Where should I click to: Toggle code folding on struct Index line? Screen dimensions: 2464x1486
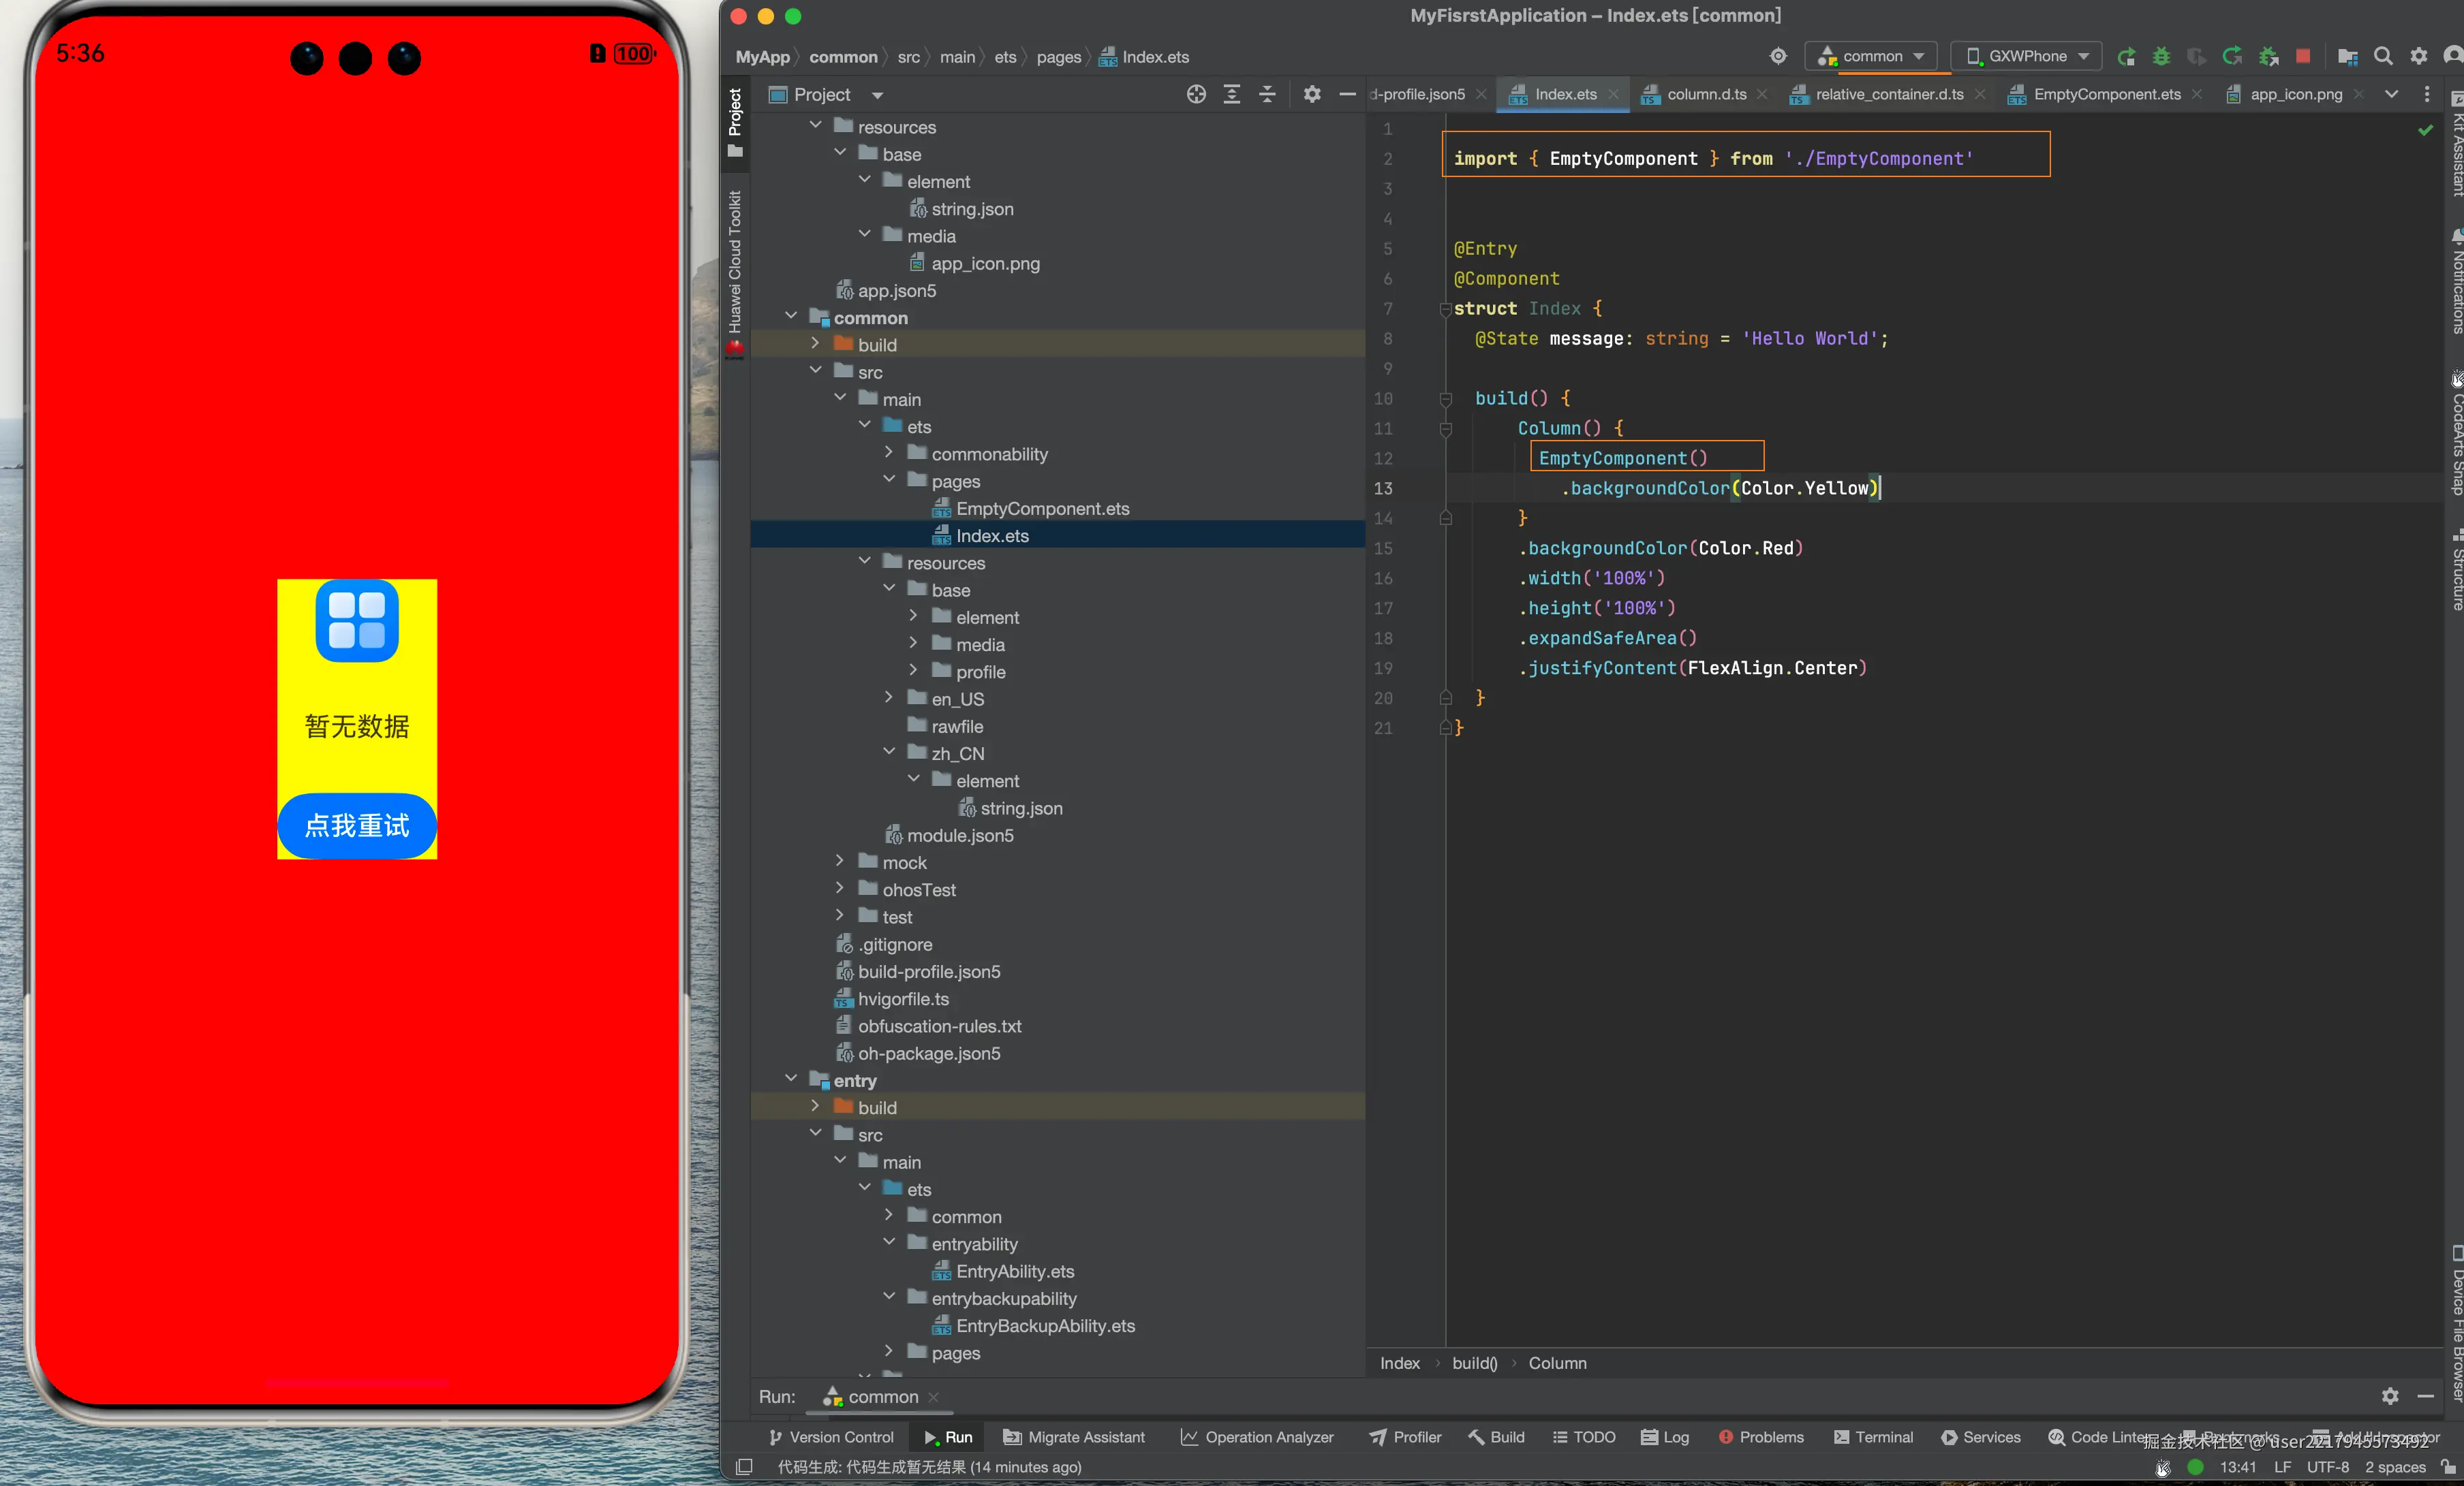tap(1445, 309)
